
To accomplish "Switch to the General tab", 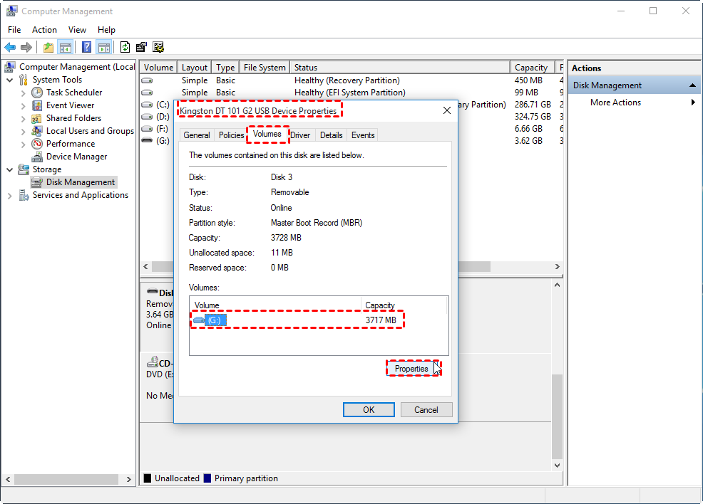I will [x=196, y=135].
